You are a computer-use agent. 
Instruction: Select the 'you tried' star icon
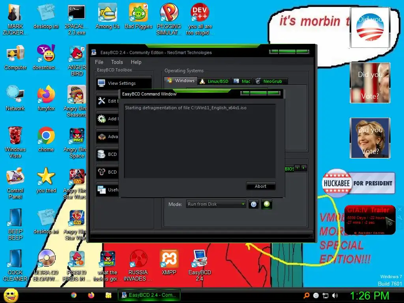coord(46,180)
